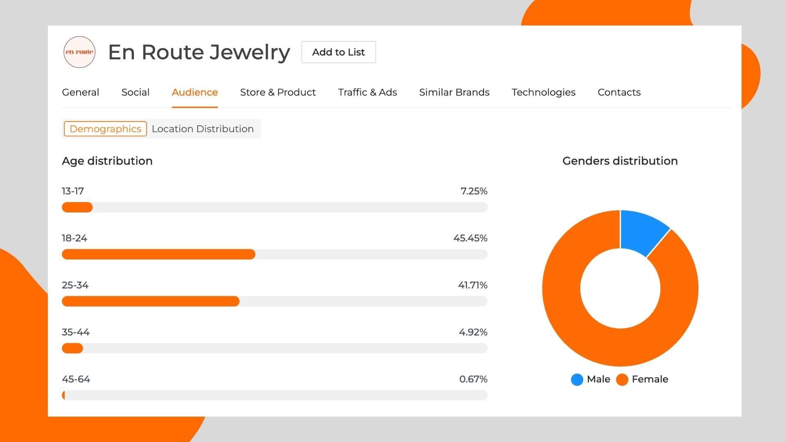View the Traffic & Ads tab

367,92
